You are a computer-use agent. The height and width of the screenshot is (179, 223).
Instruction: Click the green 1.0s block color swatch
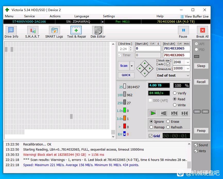coord(125,110)
